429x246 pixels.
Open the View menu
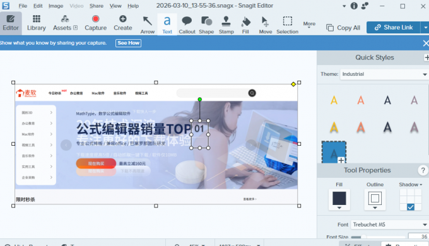pyautogui.click(x=115, y=6)
